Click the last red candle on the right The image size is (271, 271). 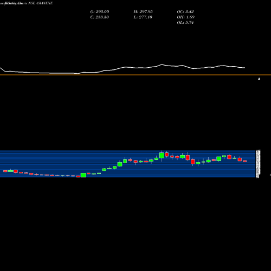click(x=245, y=161)
